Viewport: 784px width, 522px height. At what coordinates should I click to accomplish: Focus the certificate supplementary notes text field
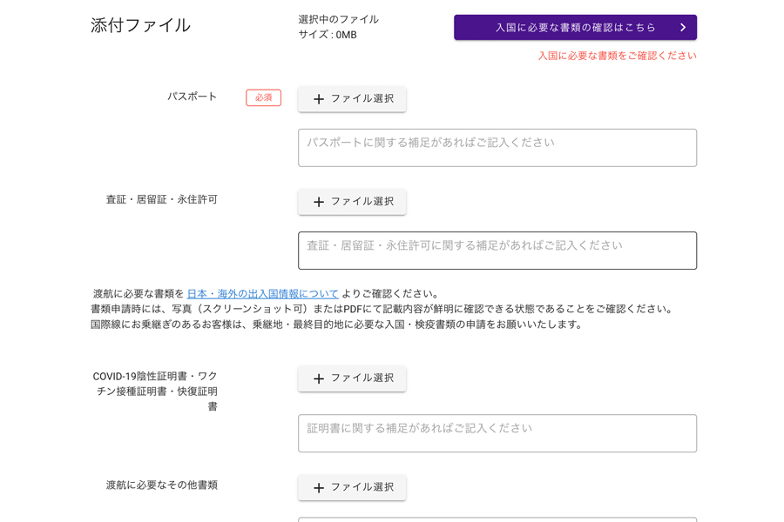pyautogui.click(x=497, y=433)
